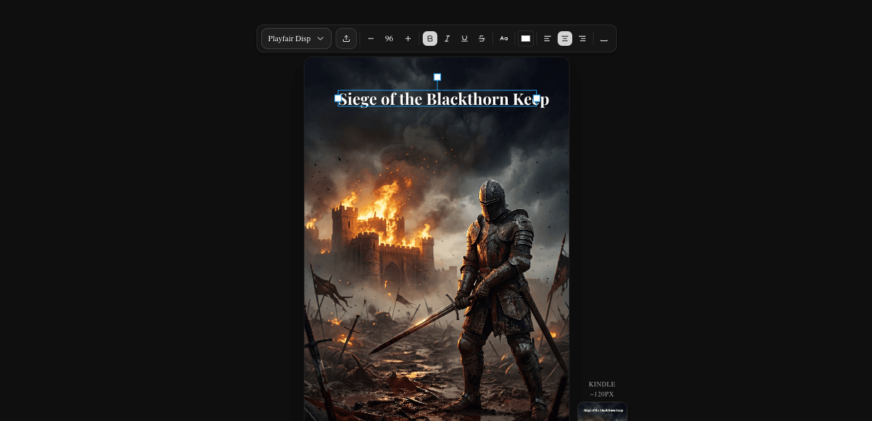Click the toolbar's alignment section
872x421 pixels.
tap(565, 39)
